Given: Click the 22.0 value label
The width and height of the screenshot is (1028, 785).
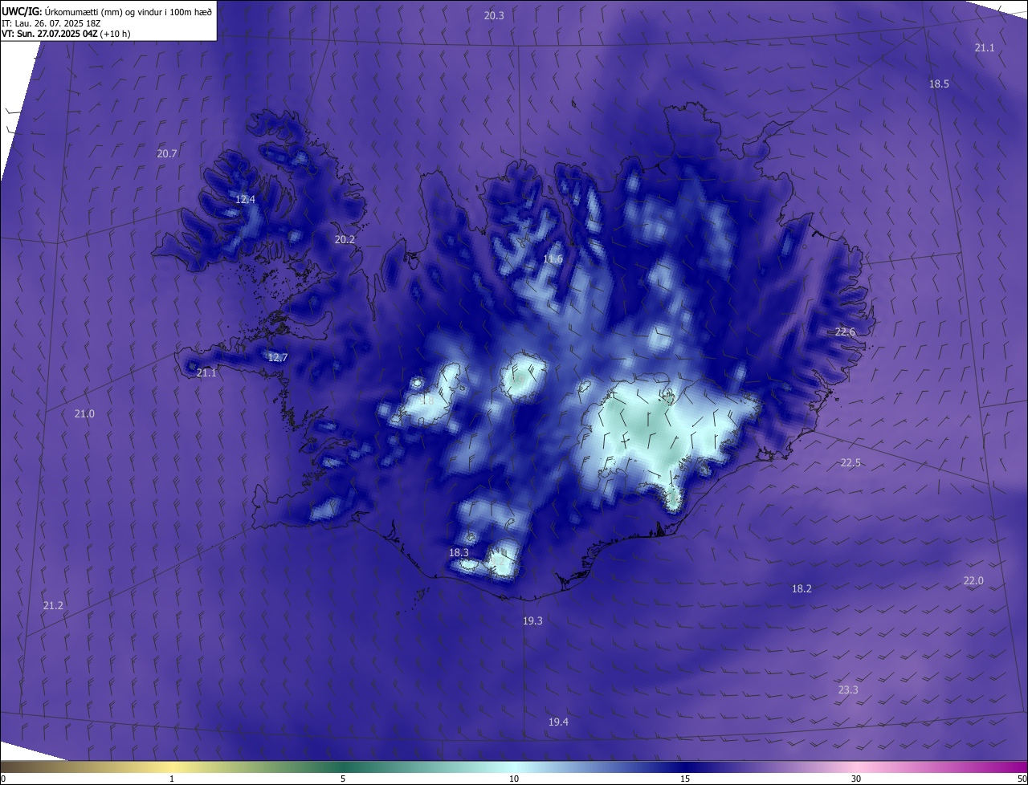Looking at the screenshot, I should click(x=973, y=580).
